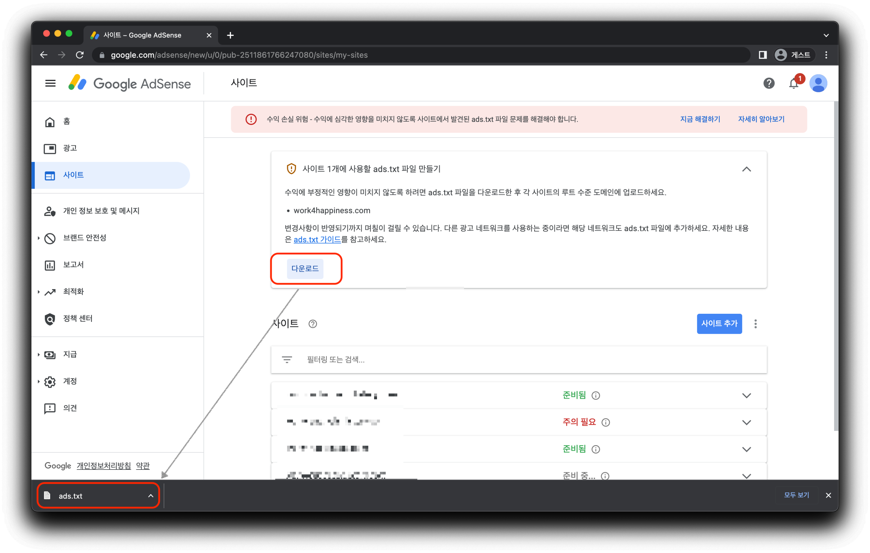This screenshot has width=870, height=553.
Task: Open 광고 in sidebar
Action: 70,148
